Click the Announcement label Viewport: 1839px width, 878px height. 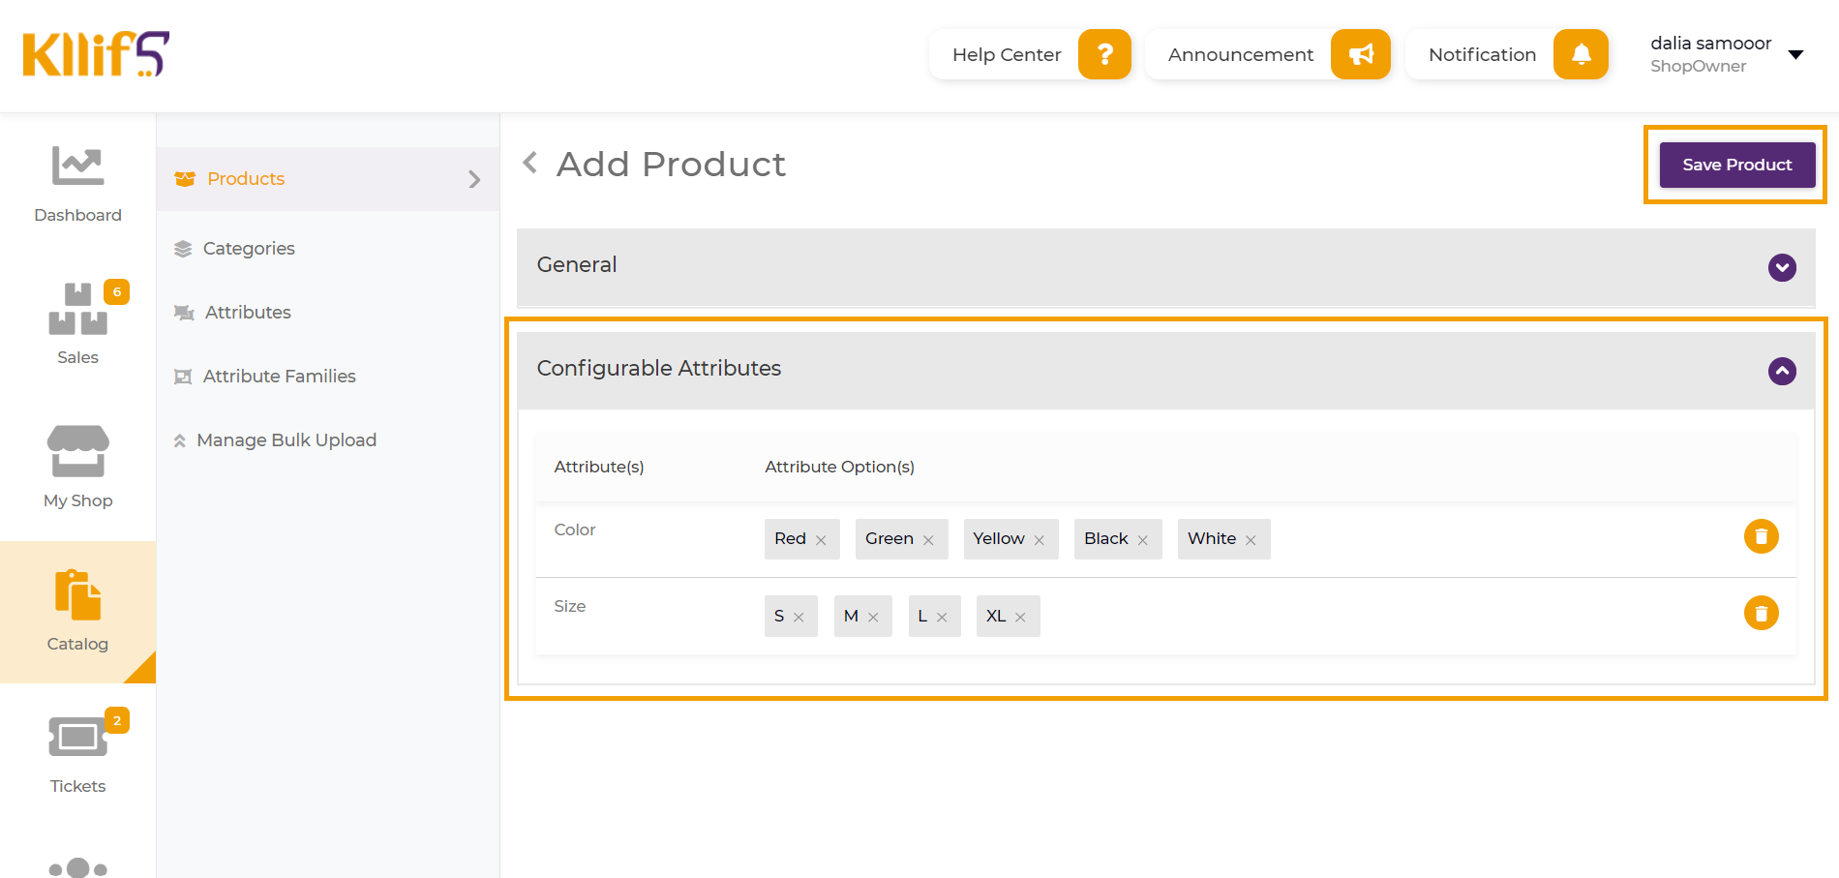pos(1241,55)
